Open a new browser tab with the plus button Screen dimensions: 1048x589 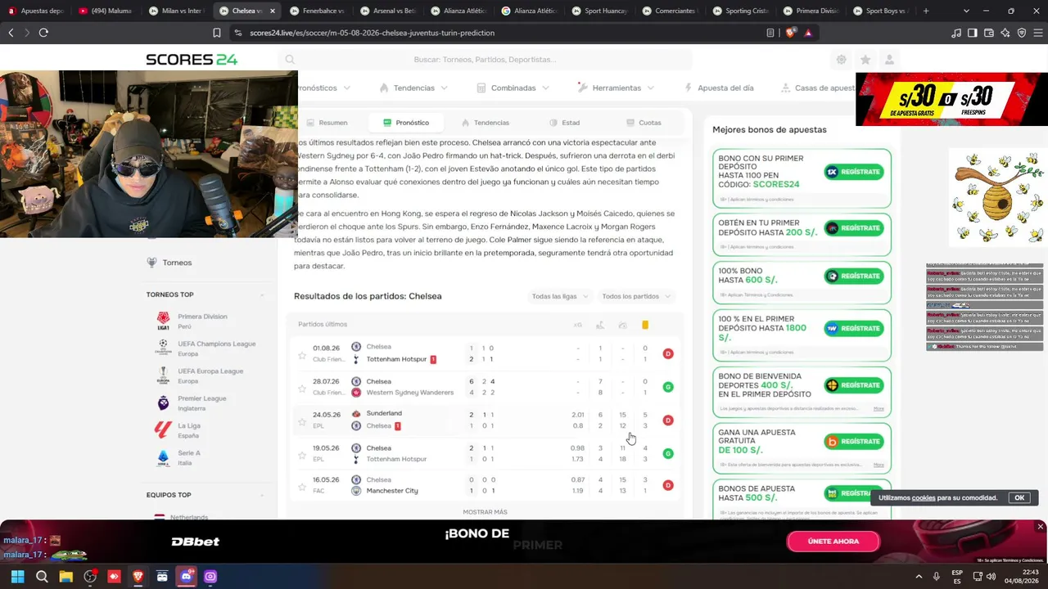tap(926, 11)
